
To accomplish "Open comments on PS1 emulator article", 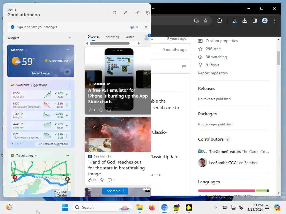I will coord(109,110).
